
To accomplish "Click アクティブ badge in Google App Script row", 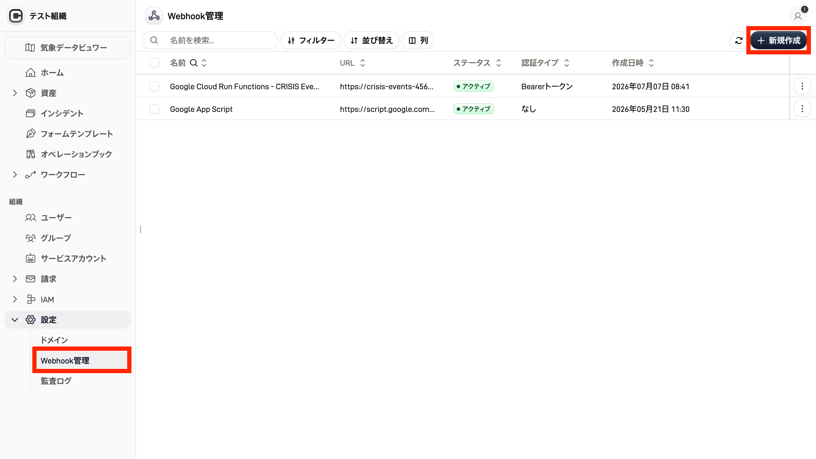I will pyautogui.click(x=473, y=109).
